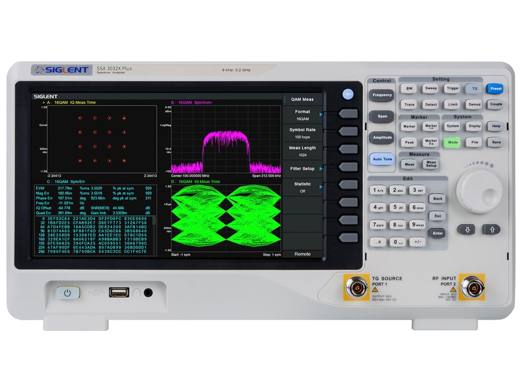Expand the Filter Setup submenu
This screenshot has height=392, width=522.
tap(302, 169)
